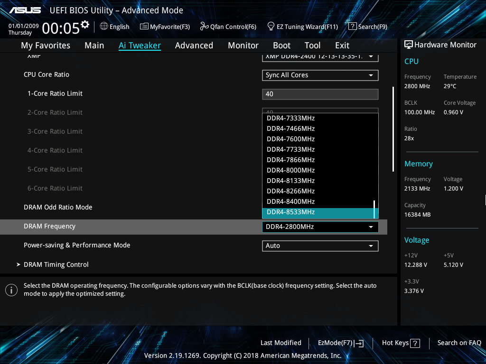Open the DRAM Frequency dropdown showing DDR4-2800MHz
The image size is (486, 364).
click(320, 227)
